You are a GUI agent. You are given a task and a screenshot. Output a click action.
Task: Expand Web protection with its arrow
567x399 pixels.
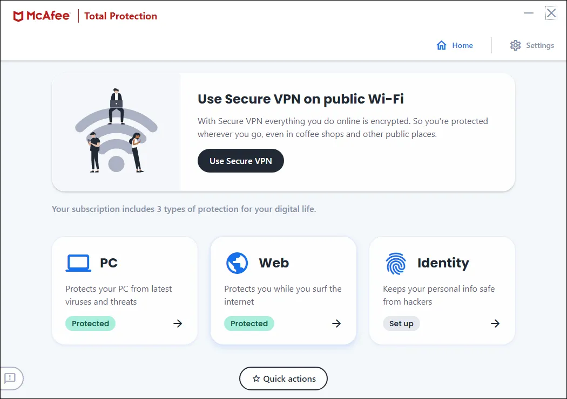pos(336,324)
